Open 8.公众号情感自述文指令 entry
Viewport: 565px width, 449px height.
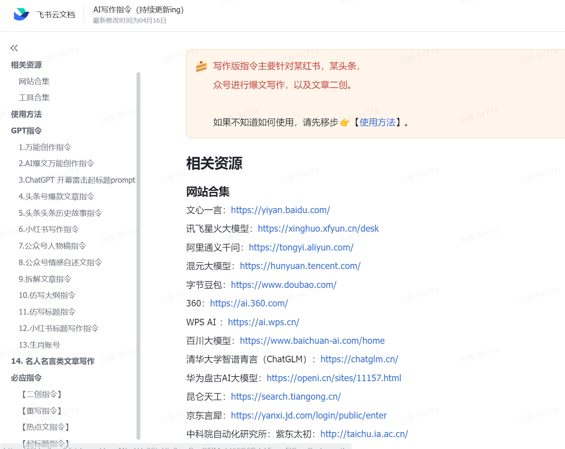(x=61, y=262)
